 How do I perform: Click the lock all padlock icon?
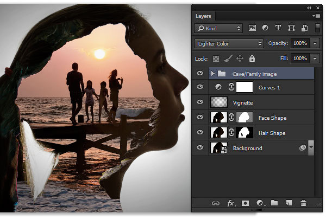click(252, 59)
